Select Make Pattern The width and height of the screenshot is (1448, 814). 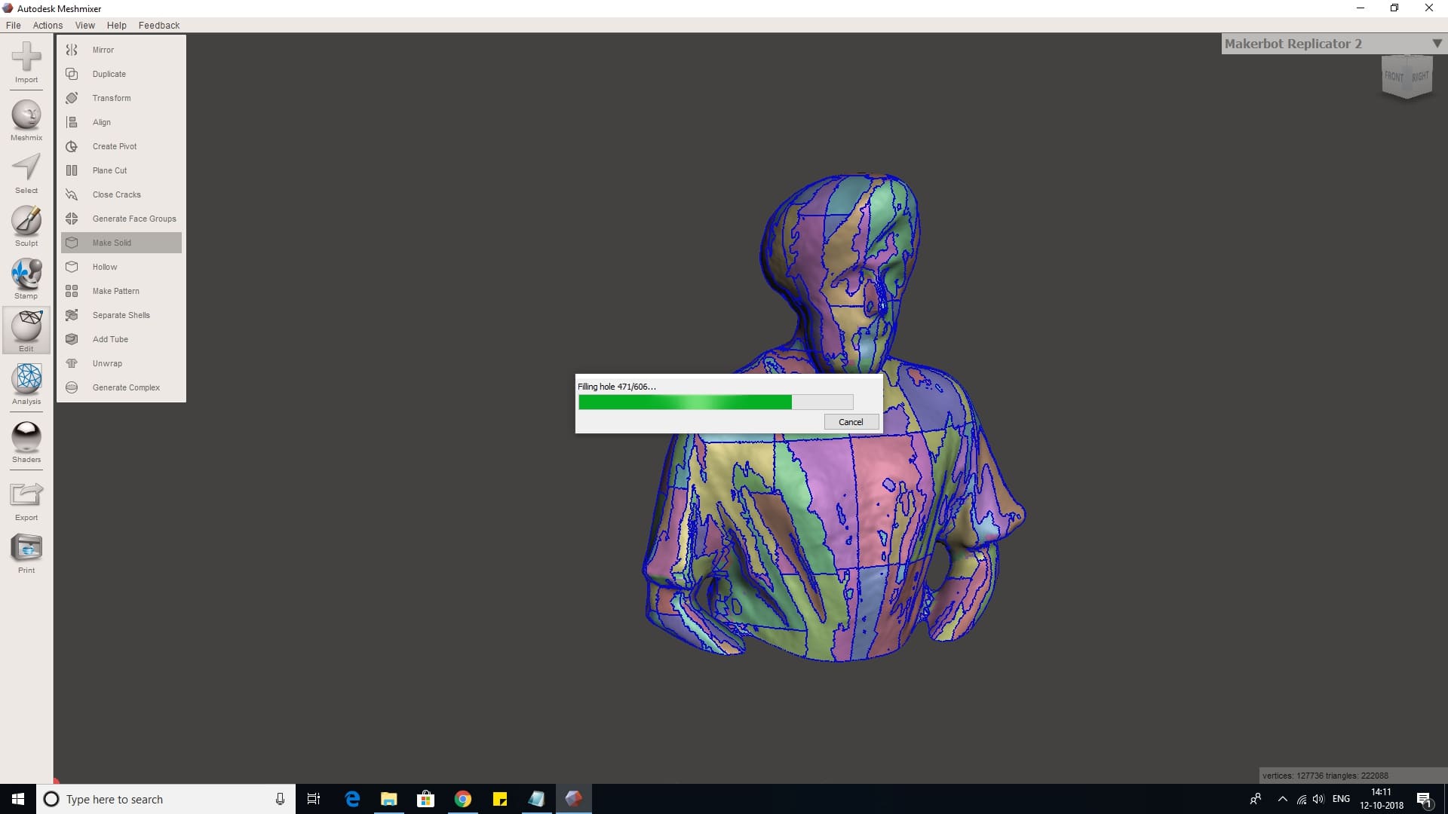click(x=121, y=291)
